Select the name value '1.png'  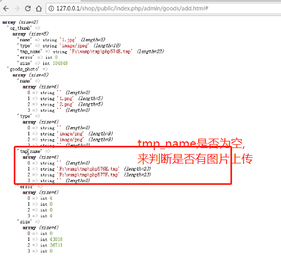tap(65, 98)
